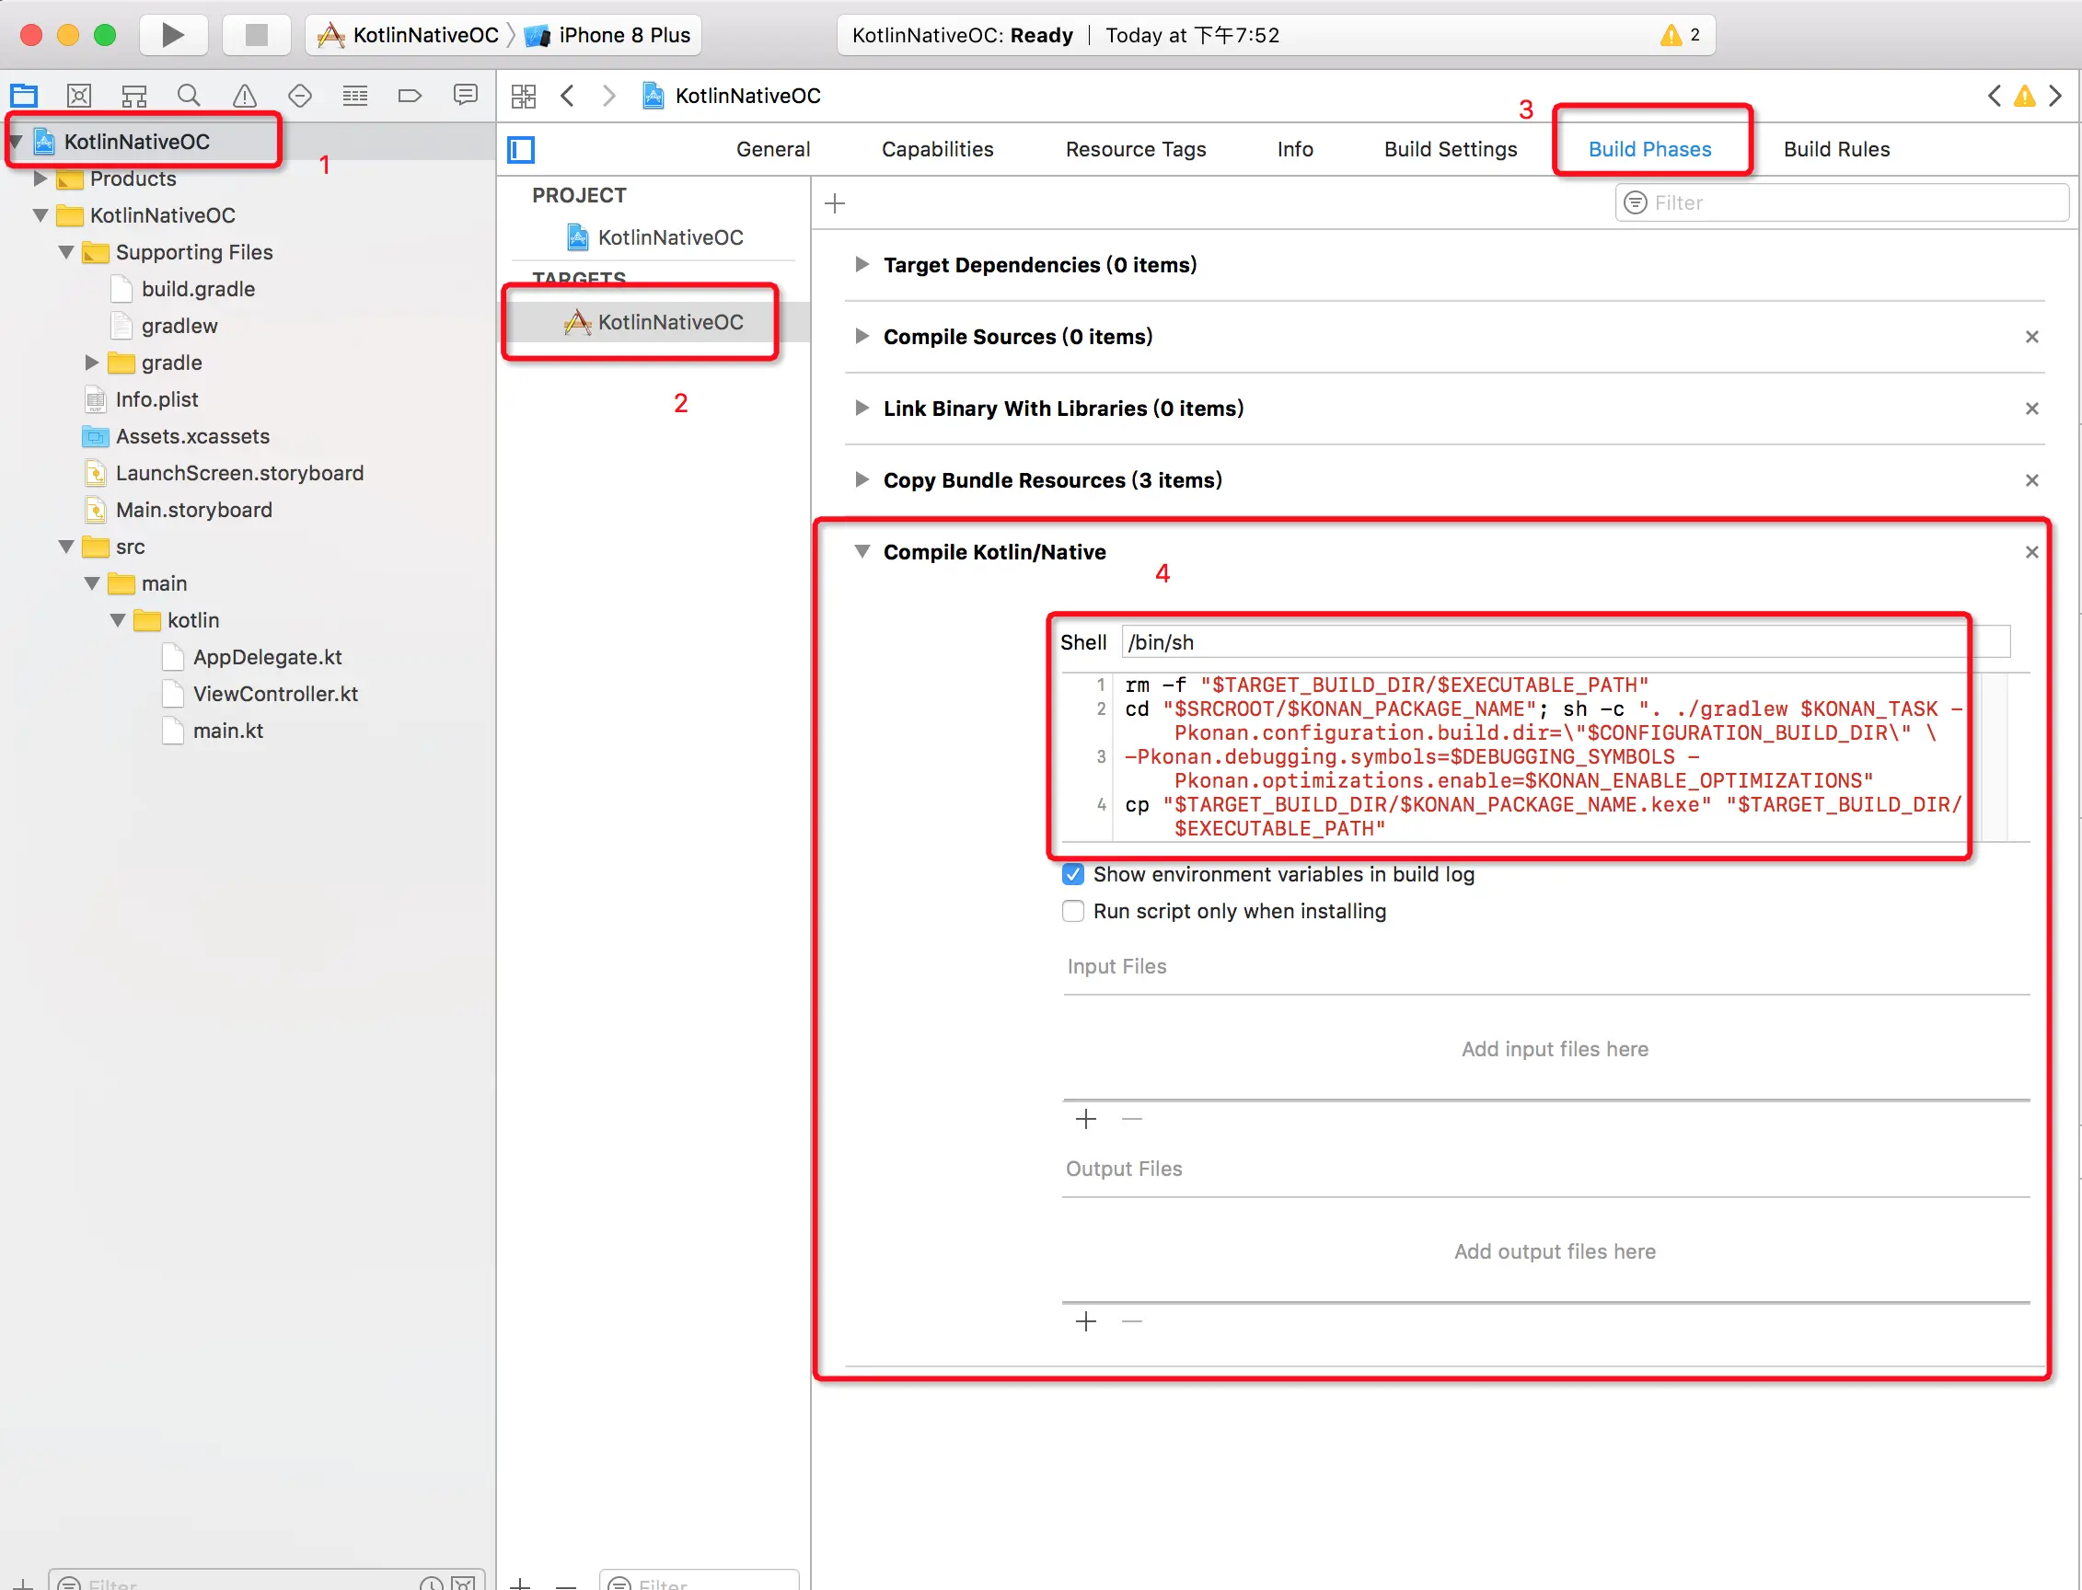The height and width of the screenshot is (1590, 2082).
Task: Click the Run (play) button
Action: (172, 35)
